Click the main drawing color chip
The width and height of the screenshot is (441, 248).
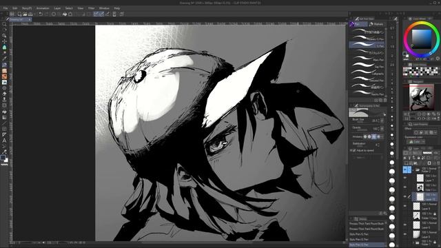[x=3, y=158]
